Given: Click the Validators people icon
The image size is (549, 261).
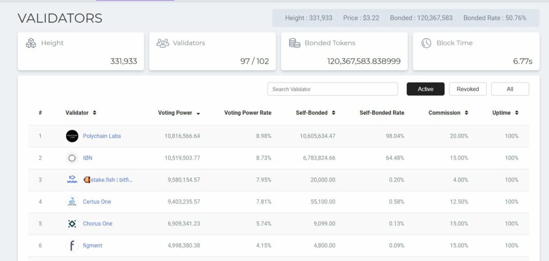Looking at the screenshot, I should pyautogui.click(x=163, y=43).
